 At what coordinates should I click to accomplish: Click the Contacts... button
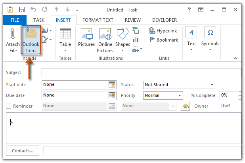(x=23, y=151)
